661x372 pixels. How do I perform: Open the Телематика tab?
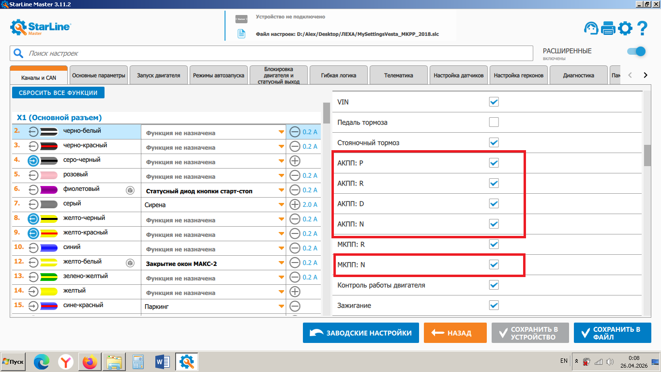point(398,76)
